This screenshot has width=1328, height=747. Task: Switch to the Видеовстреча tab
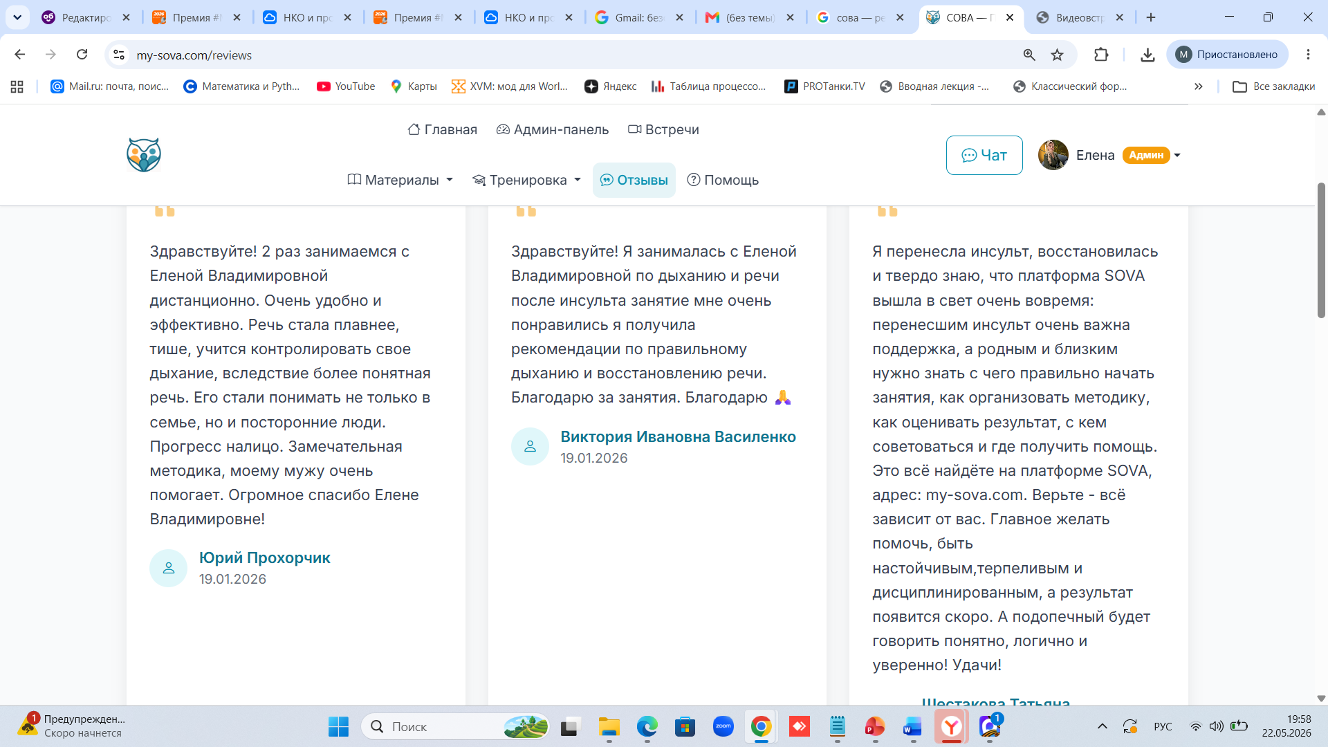(x=1080, y=17)
